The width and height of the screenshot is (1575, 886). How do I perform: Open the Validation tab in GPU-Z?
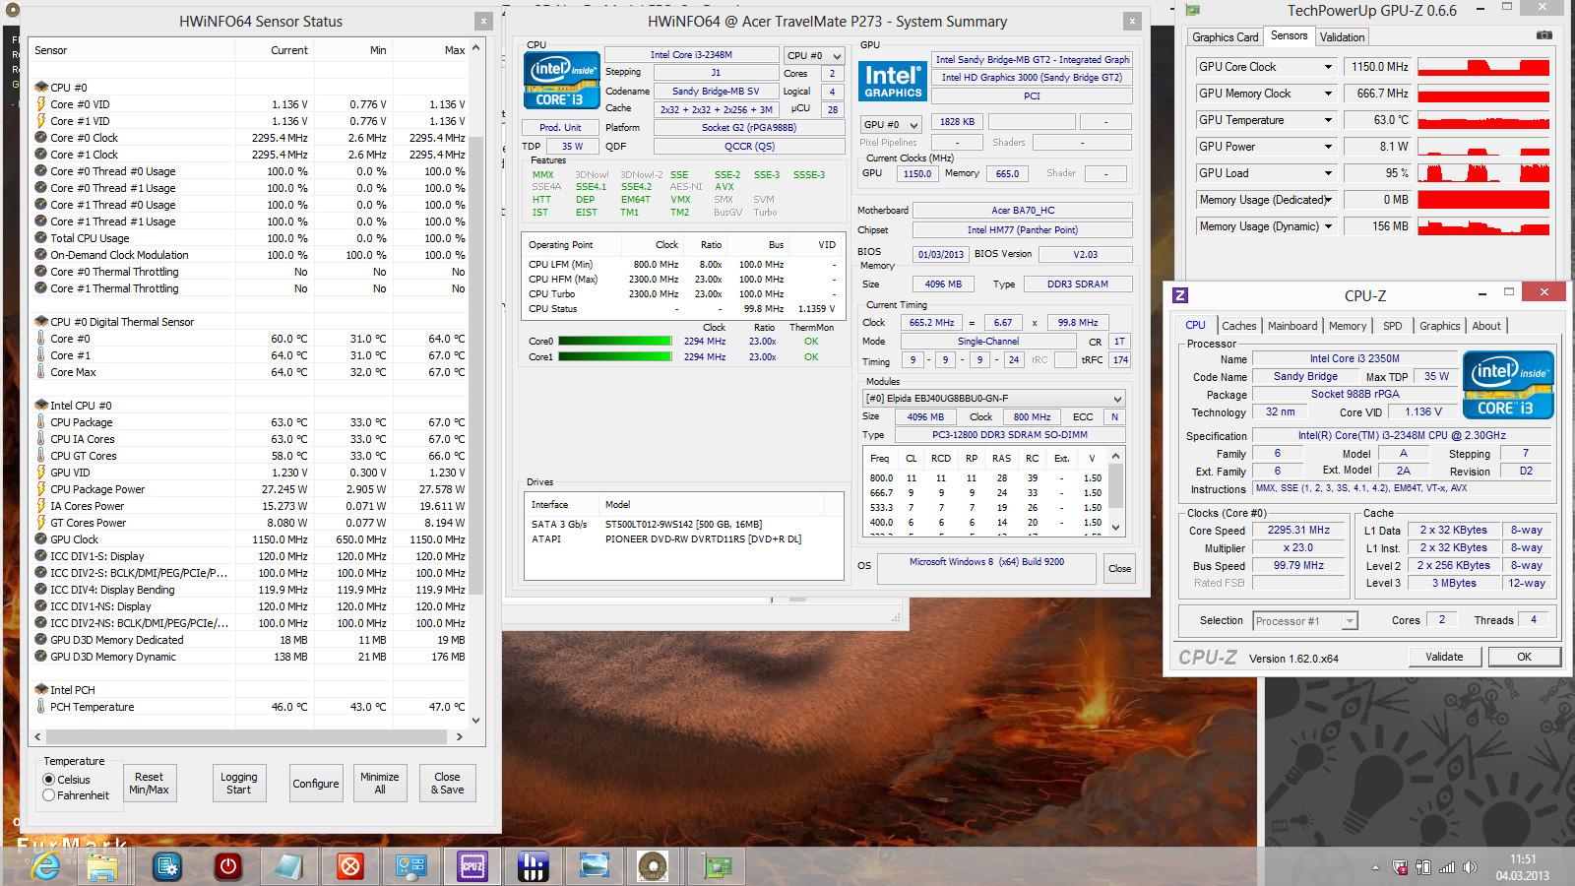tap(1342, 37)
